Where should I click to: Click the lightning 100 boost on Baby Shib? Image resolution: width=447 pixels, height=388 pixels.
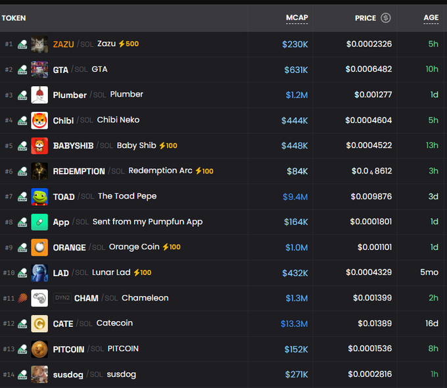coord(168,145)
